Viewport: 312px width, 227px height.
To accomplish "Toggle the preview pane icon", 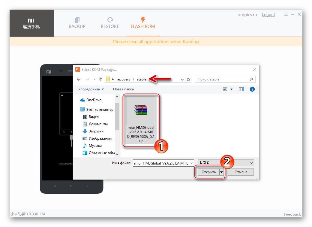I will 241,89.
